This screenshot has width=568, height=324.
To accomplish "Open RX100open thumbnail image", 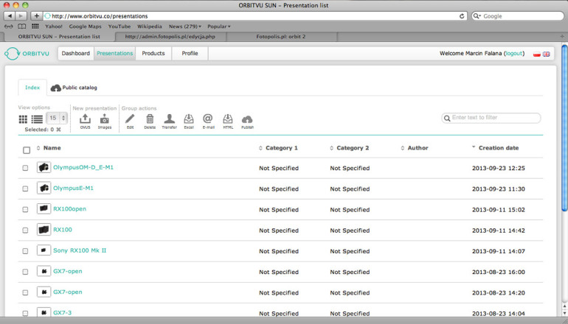I will coord(44,209).
